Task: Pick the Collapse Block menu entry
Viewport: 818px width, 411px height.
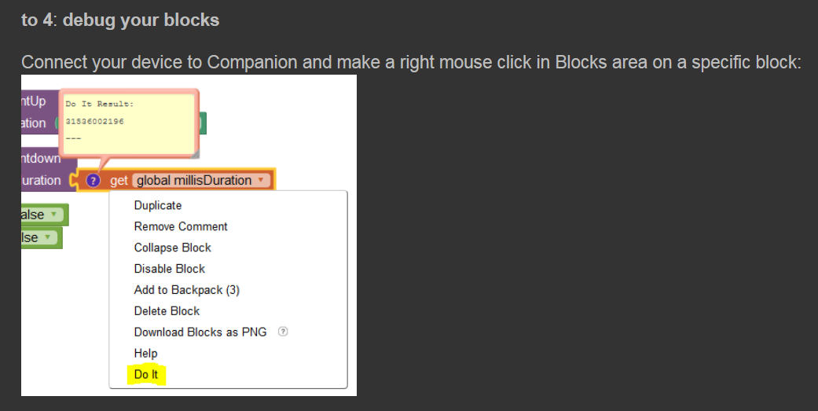Action: click(173, 248)
